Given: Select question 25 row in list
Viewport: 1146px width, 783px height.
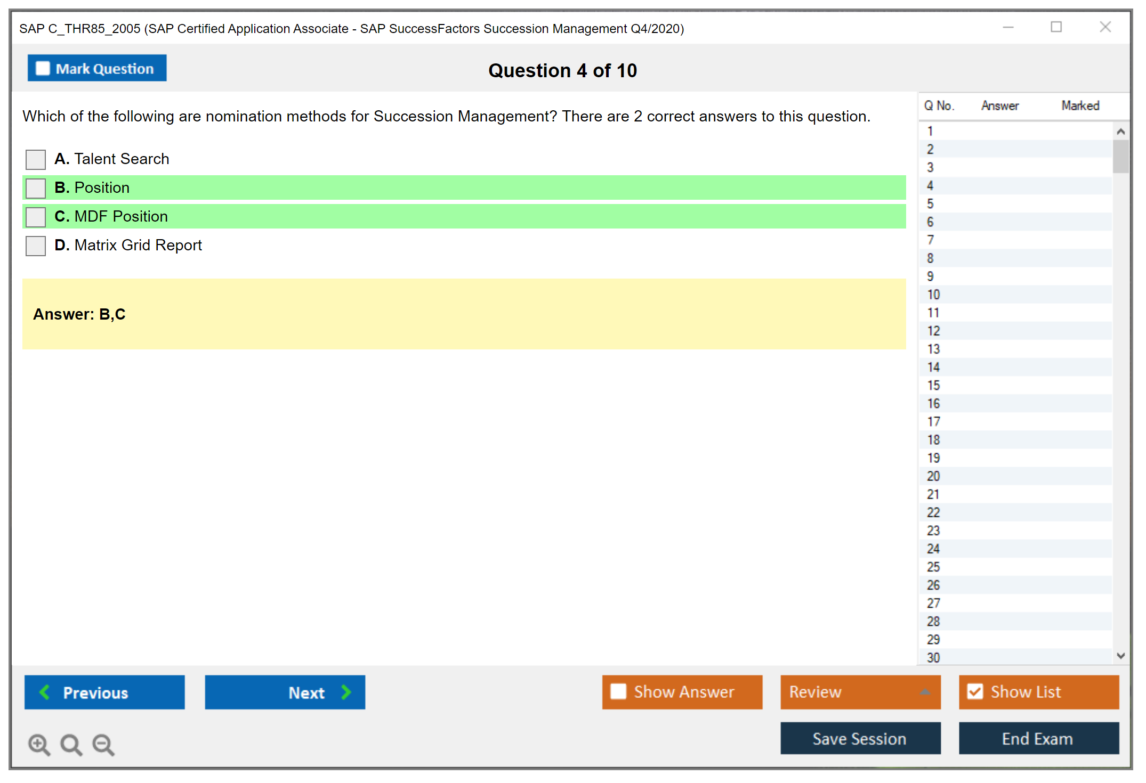Looking at the screenshot, I should tap(933, 567).
